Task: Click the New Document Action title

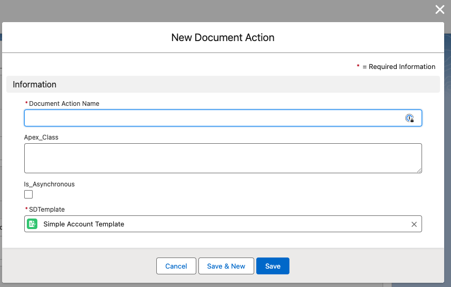Action: click(x=223, y=37)
